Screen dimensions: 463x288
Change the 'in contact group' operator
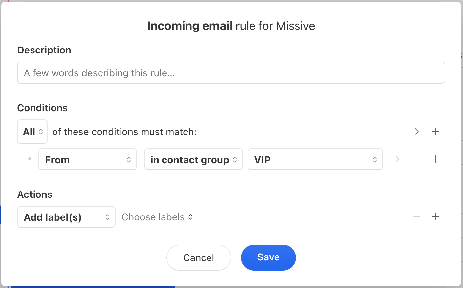pos(193,159)
